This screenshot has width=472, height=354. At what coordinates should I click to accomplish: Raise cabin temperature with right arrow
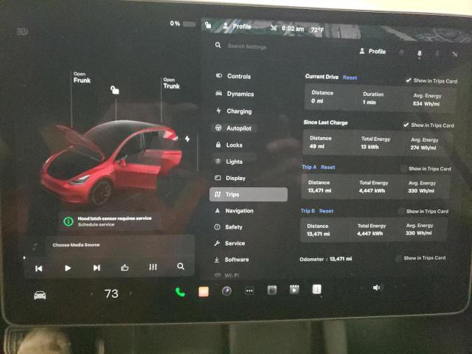pyautogui.click(x=131, y=293)
